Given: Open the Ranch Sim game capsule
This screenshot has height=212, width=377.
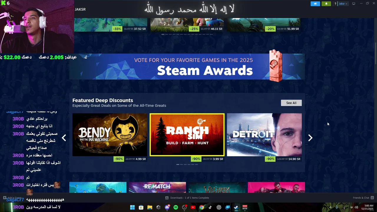Looking at the screenshot, I should [x=187, y=135].
